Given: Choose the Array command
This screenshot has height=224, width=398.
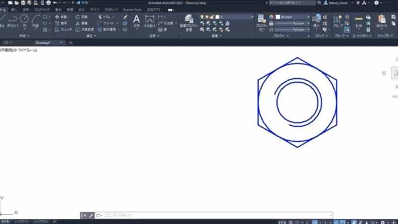Looking at the screenshot, I should point(107,29).
